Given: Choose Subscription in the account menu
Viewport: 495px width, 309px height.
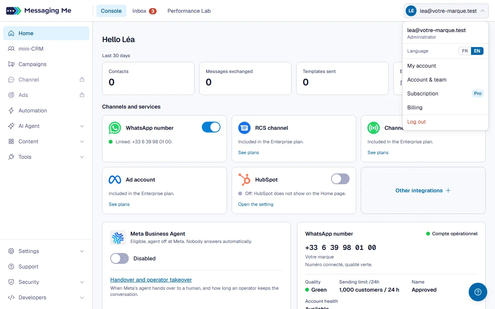Looking at the screenshot, I should (x=445, y=93).
